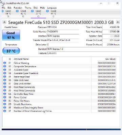This screenshot has height=135, width=122.
Task: Click the CrystalDiskInfo title bar app icon
Action: coord(4,3)
